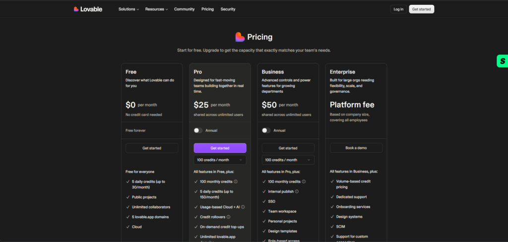This screenshot has width=508, height=242.
Task: Click Book a demo on Enterprise plan
Action: 356,148
